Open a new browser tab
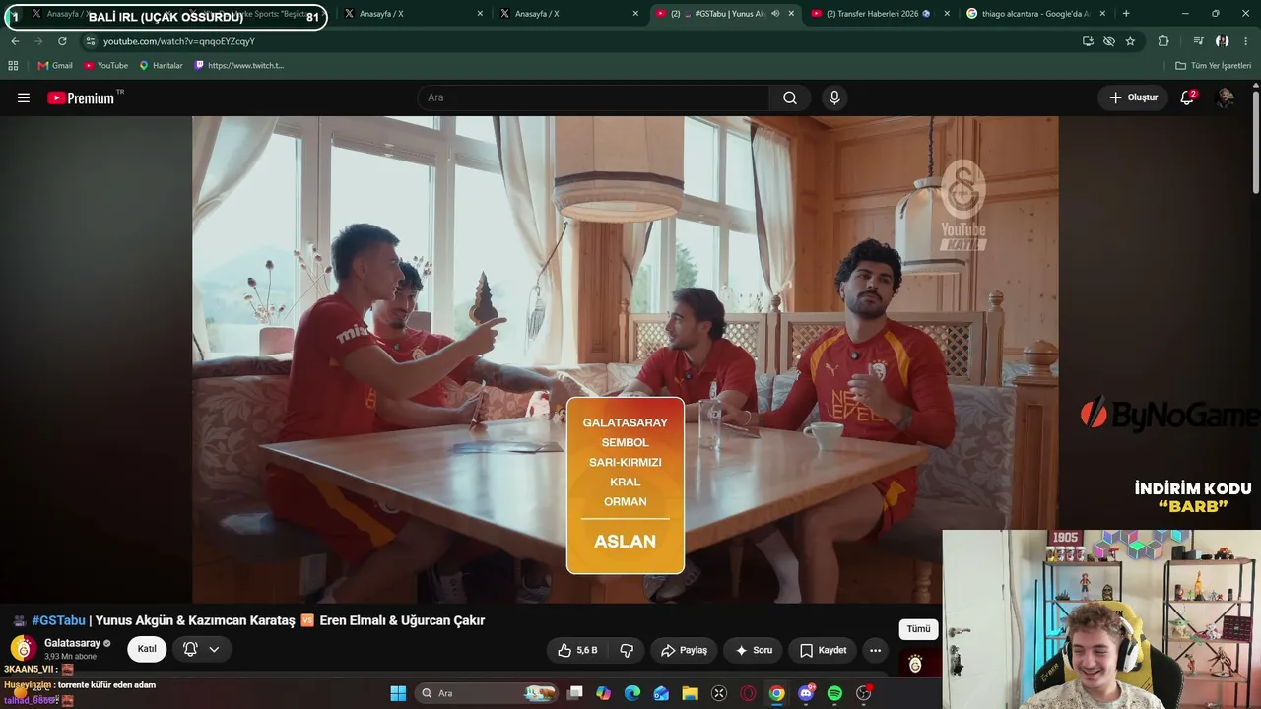Image resolution: width=1261 pixels, height=709 pixels. coord(1126,14)
